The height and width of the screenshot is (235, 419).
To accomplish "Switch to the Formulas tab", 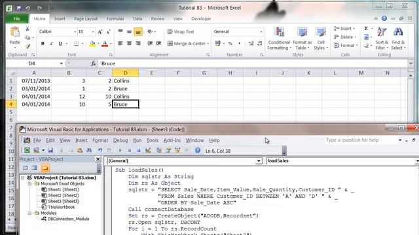I will tap(115, 19).
